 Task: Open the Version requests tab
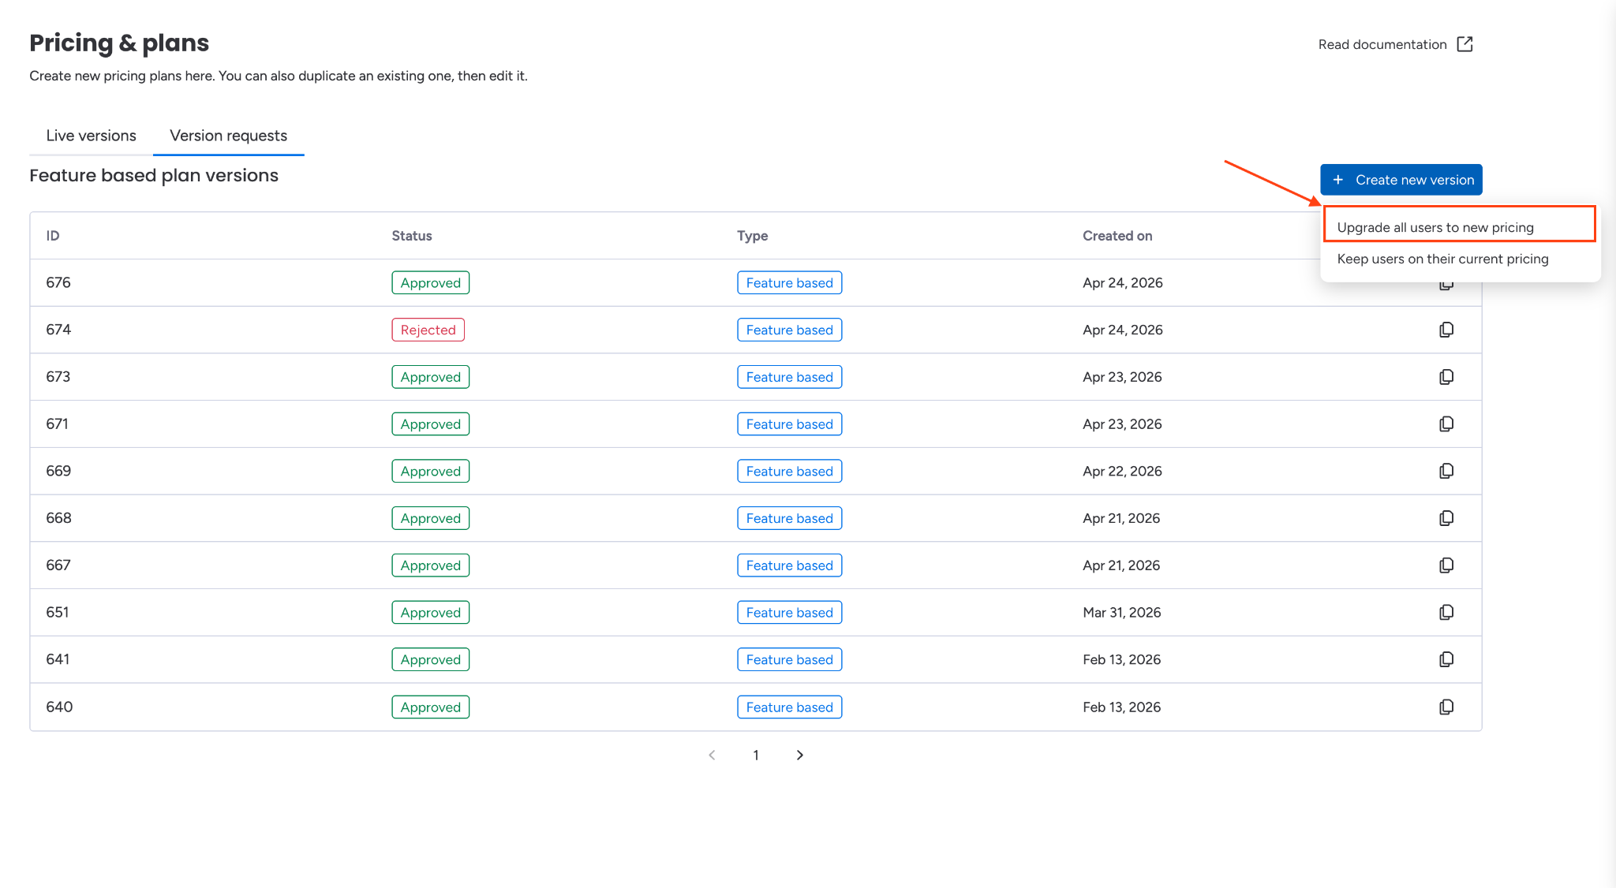click(228, 136)
